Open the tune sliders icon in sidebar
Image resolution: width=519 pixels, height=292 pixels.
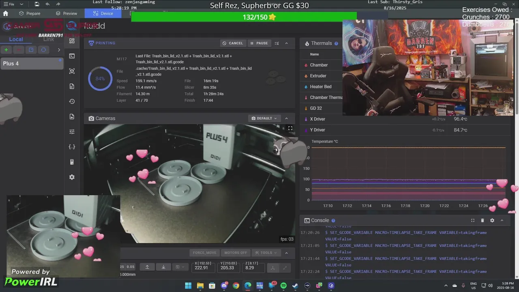[72, 132]
